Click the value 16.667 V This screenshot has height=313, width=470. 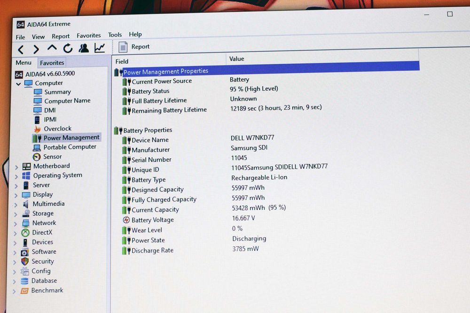[243, 218]
